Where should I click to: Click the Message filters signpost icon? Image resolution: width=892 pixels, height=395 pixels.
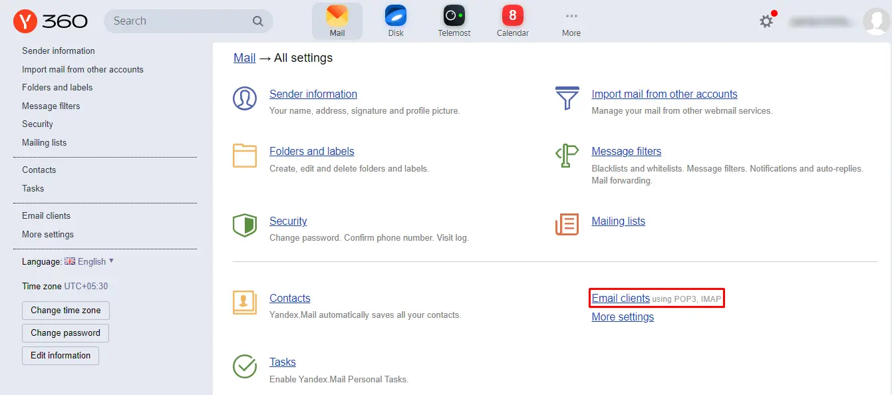coord(567,156)
